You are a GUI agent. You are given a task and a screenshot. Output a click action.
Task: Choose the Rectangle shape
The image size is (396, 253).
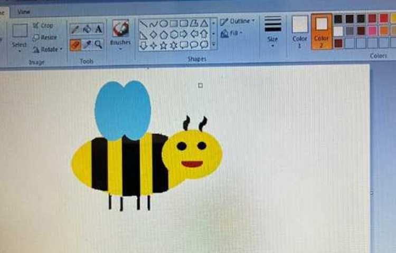pyautogui.click(x=174, y=24)
